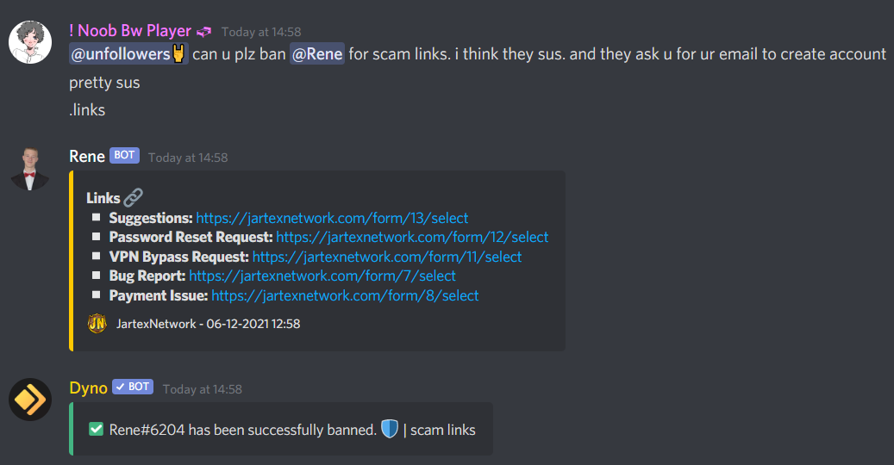894x465 pixels.
Task: Click the green checkmark in Dyno embed
Action: click(x=97, y=429)
